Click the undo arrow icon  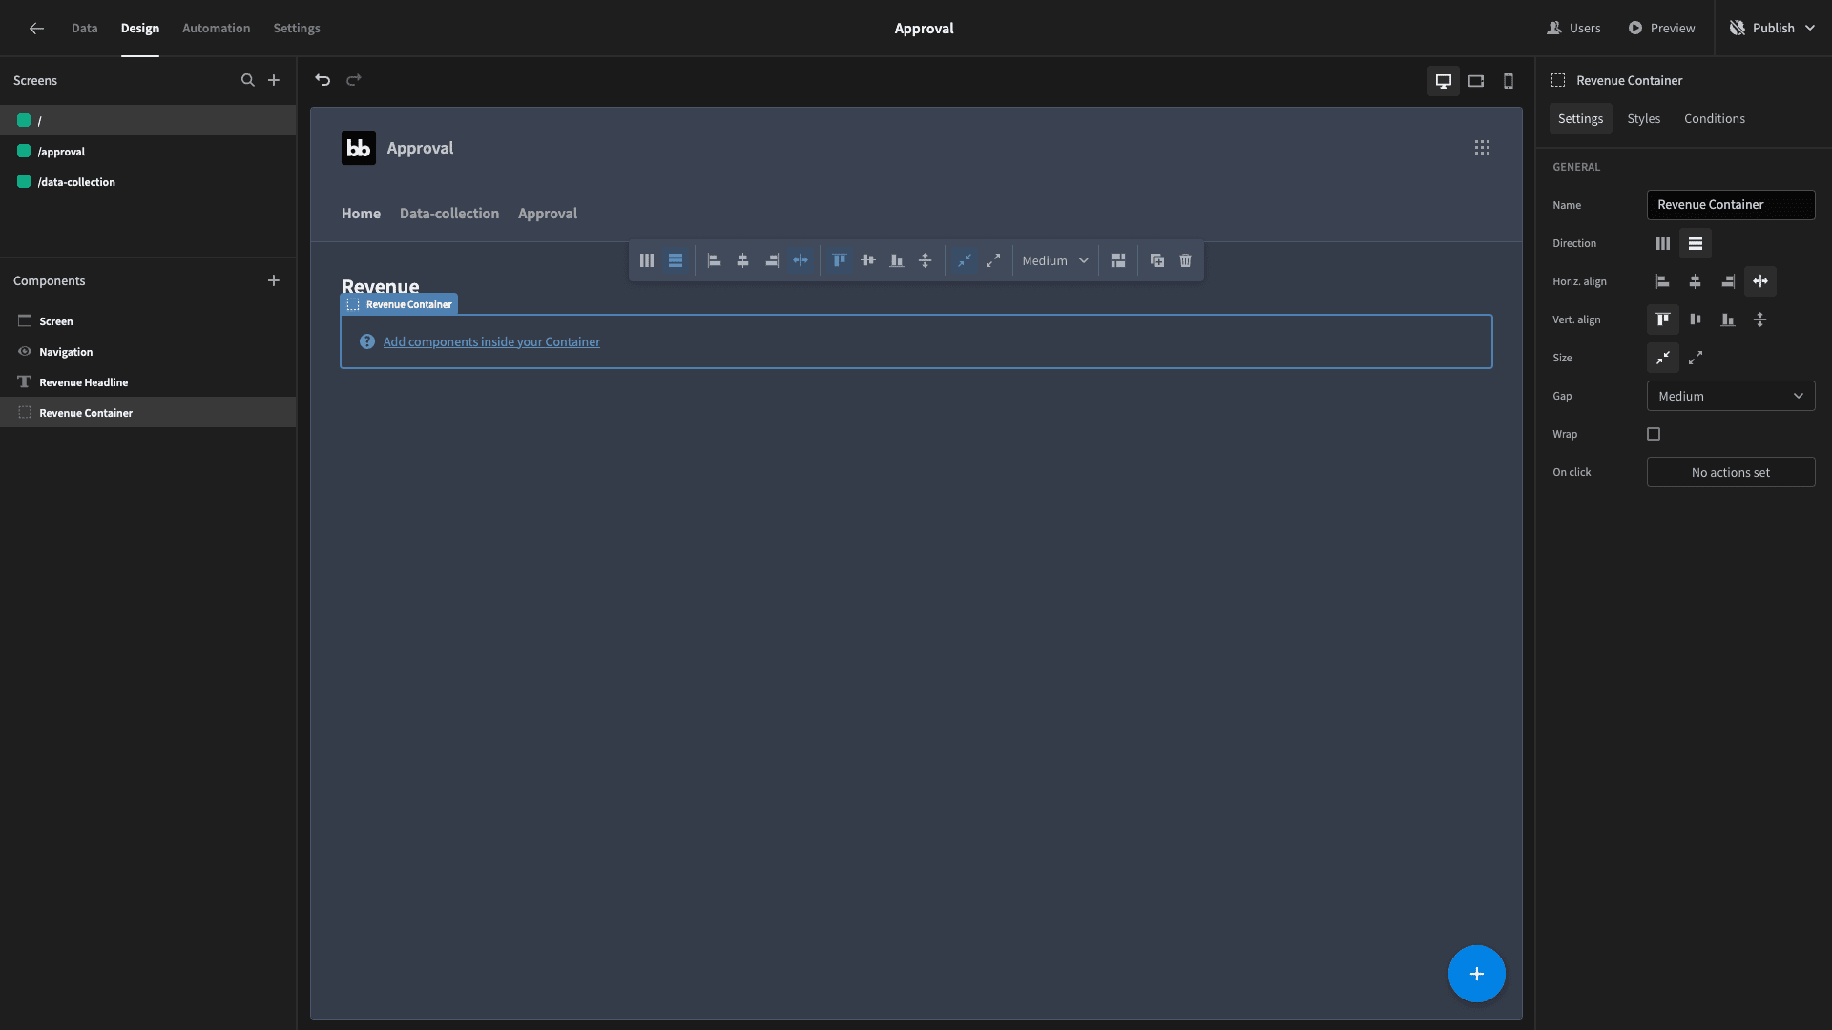click(x=323, y=80)
